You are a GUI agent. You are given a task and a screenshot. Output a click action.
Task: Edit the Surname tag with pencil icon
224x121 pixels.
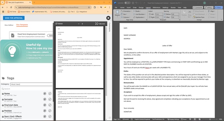tap(50, 99)
